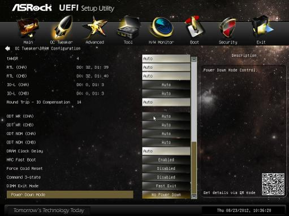Screen dimensions: 289x216
Task: Click the RTL (CHA) value D0: 32, D1: 39
Action: click(x=93, y=67)
